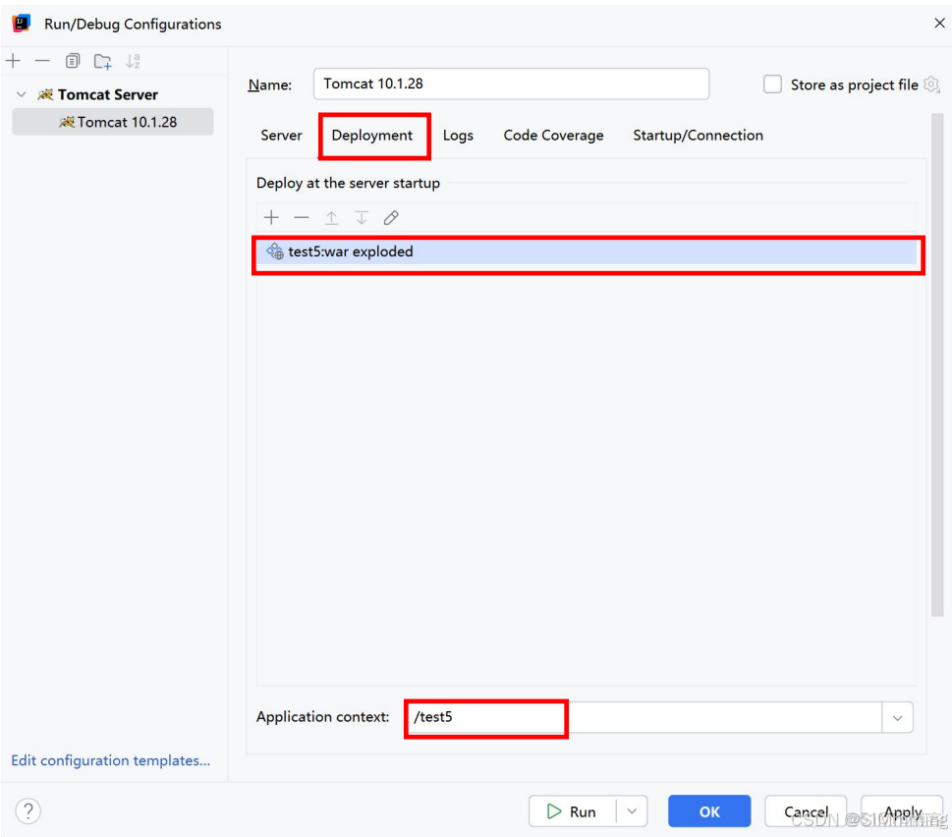
Task: Remove the test5:war exploded deployment
Action: point(302,217)
